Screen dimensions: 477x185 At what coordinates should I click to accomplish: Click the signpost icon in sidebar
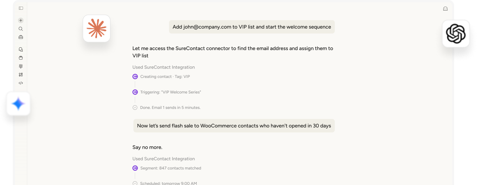click(21, 66)
